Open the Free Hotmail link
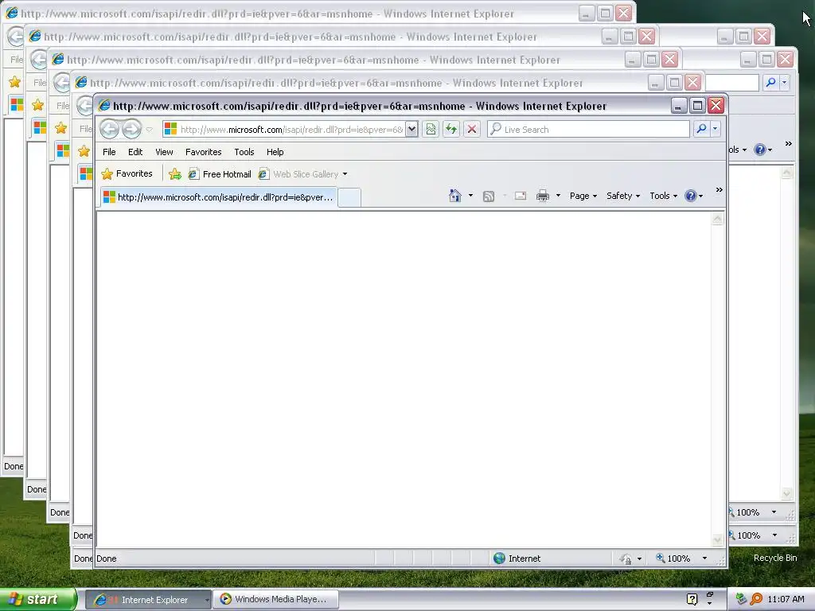Screen dimensions: 815x611 (220, 174)
